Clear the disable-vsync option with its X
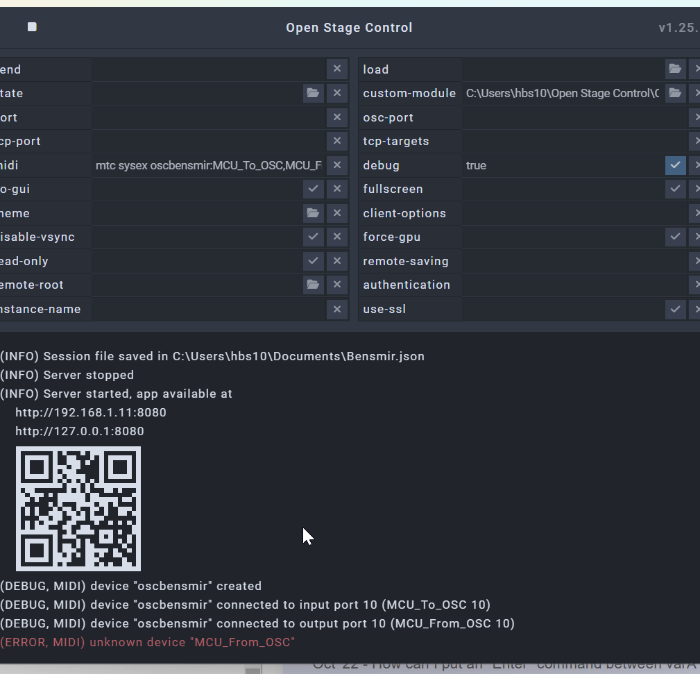This screenshot has height=674, width=700. tap(337, 236)
